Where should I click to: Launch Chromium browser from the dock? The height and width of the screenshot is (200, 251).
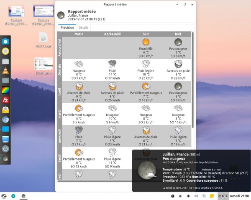[5, 120]
